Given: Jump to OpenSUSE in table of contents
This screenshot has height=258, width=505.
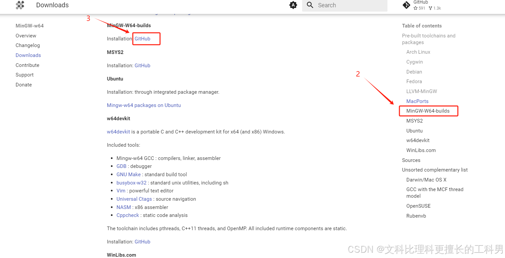Looking at the screenshot, I should tap(418, 206).
